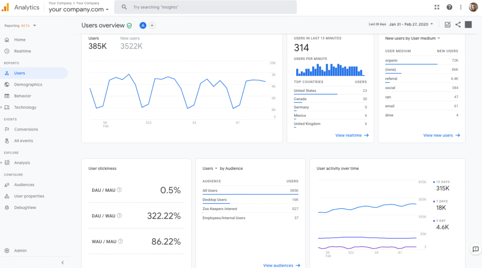The height and width of the screenshot is (268, 482).
Task: Click the user profile avatar
Action: (x=473, y=7)
